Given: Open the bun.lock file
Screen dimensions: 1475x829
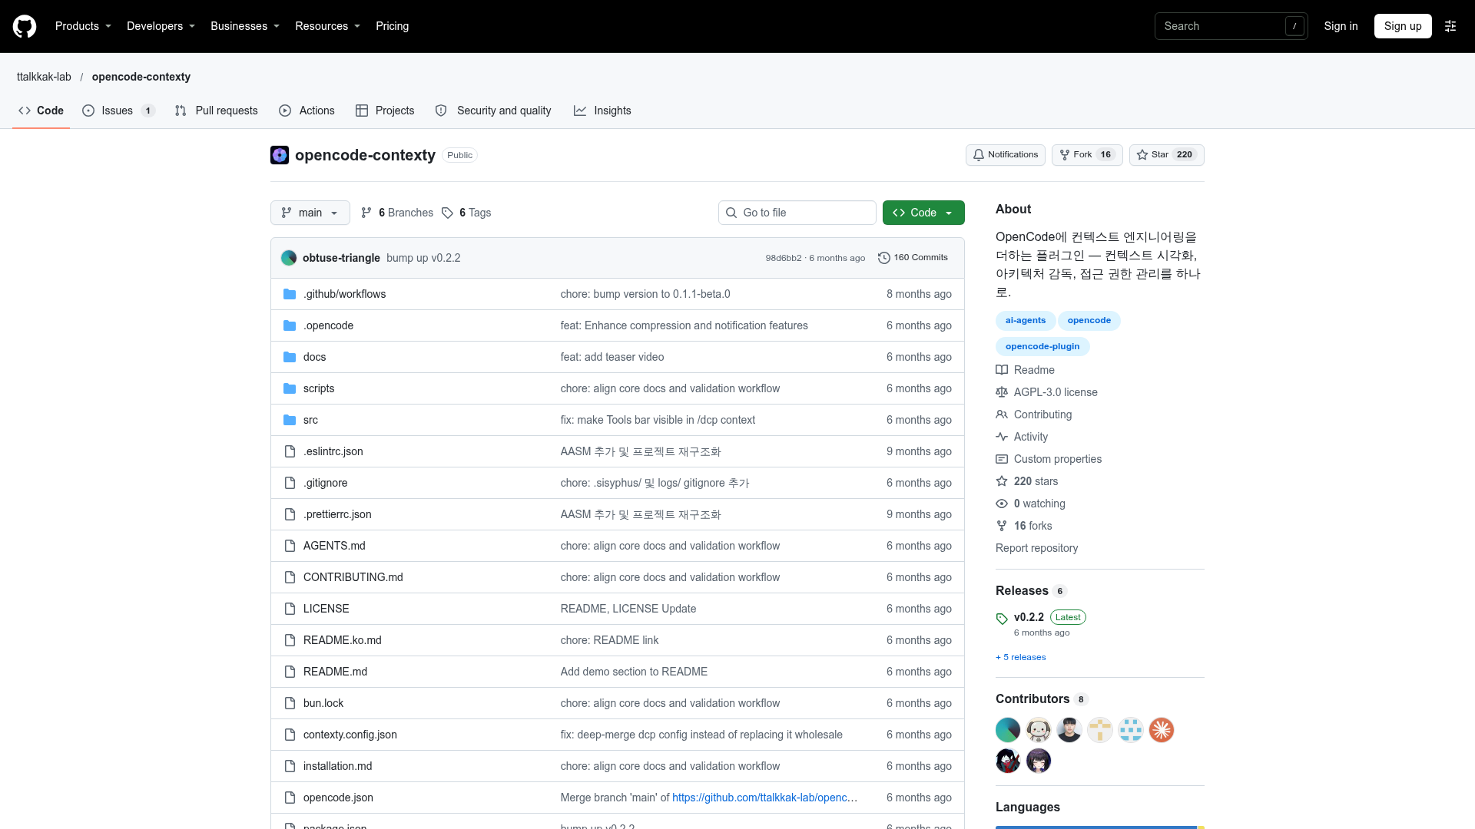Looking at the screenshot, I should 323,703.
